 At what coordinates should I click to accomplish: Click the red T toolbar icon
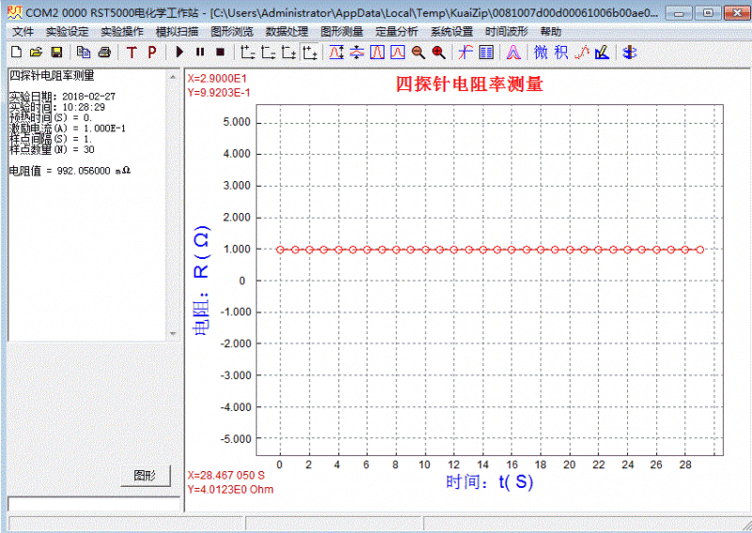(131, 52)
